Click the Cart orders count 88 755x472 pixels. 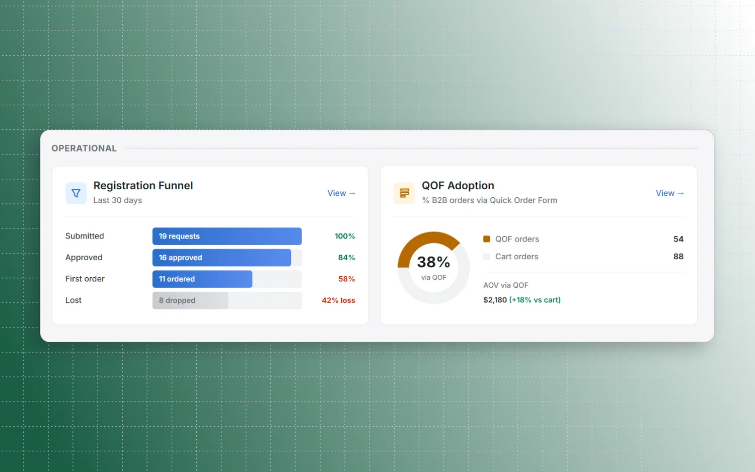coord(678,257)
